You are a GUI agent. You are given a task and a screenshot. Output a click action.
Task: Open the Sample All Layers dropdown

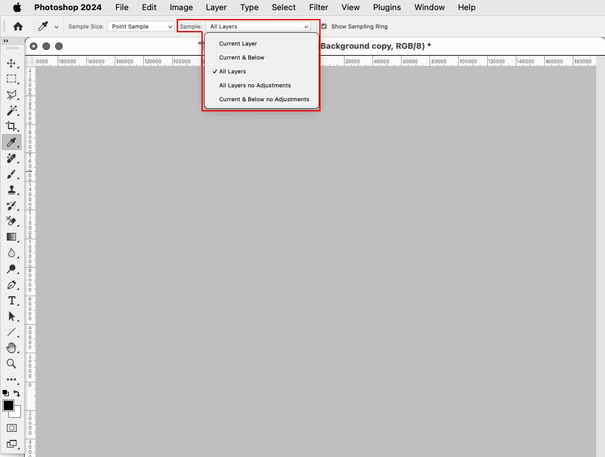[x=258, y=26]
